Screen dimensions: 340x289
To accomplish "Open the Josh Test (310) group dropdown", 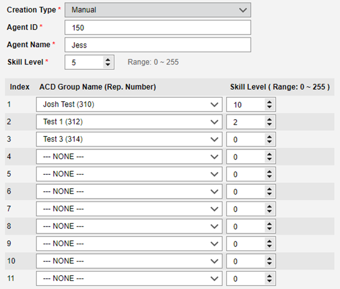I will point(129,104).
